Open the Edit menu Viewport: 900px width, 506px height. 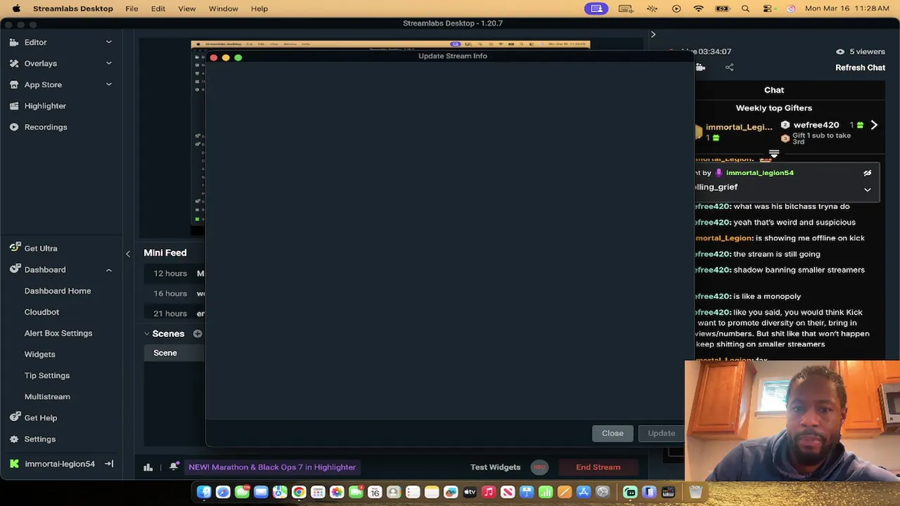(x=158, y=8)
